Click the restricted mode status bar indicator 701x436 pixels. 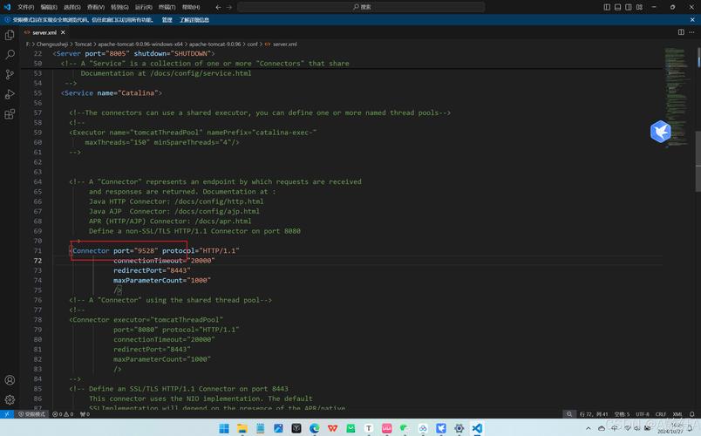(33, 414)
